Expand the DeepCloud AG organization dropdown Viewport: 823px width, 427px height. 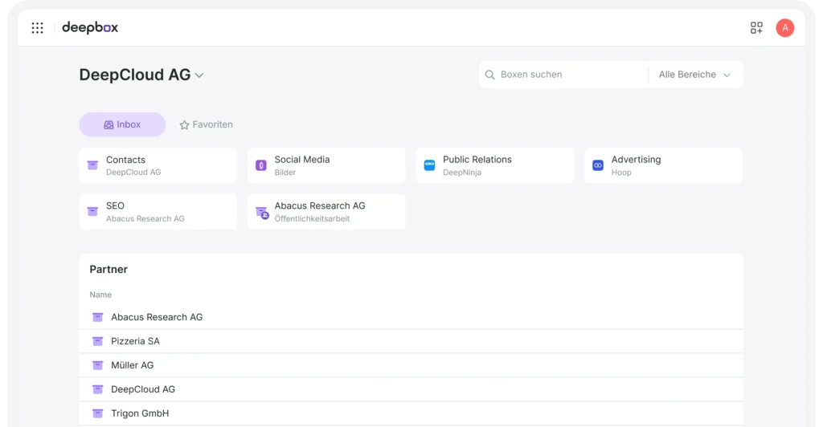point(199,75)
